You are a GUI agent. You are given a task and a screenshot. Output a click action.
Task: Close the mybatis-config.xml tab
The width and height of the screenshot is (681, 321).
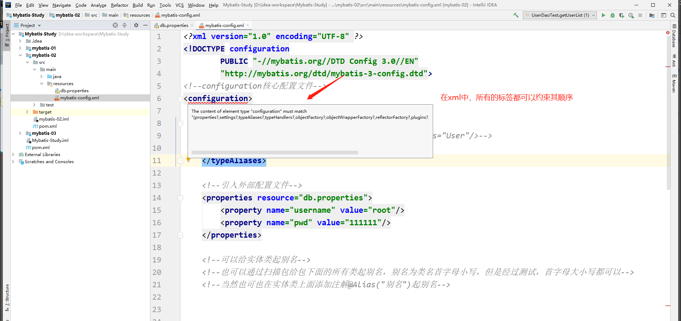(x=248, y=25)
